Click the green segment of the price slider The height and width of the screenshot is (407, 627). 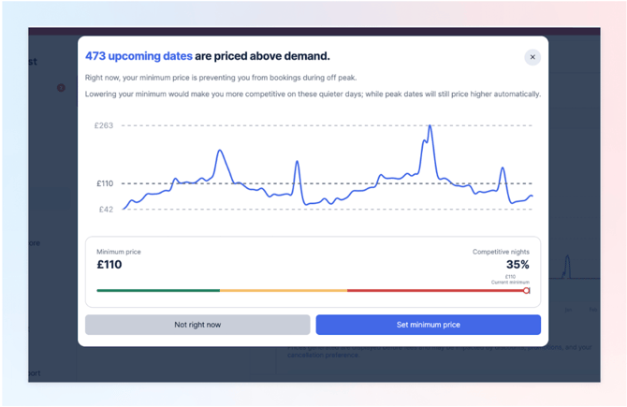(x=157, y=291)
